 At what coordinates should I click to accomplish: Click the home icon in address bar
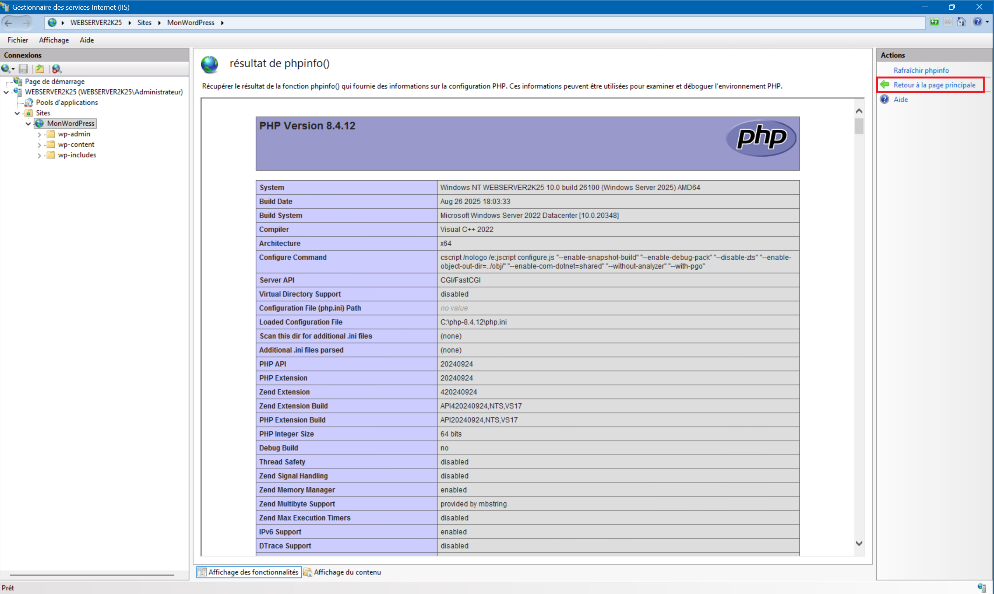pos(961,23)
